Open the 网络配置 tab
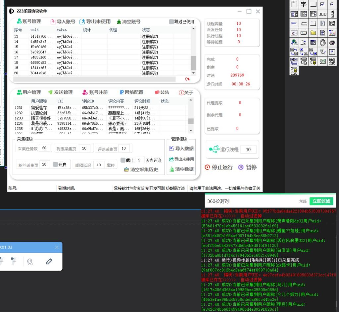Image resolution: width=339 pixels, height=312 pixels. [131, 93]
